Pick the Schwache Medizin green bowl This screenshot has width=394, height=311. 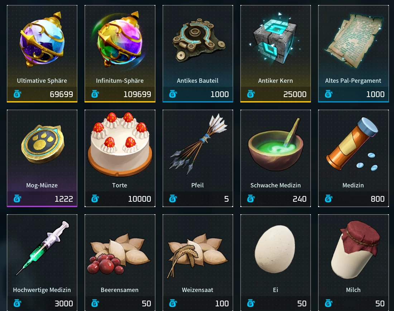pos(276,145)
